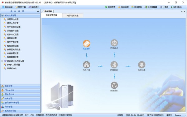Open 收费套餐设置 in the tree

[13, 53]
